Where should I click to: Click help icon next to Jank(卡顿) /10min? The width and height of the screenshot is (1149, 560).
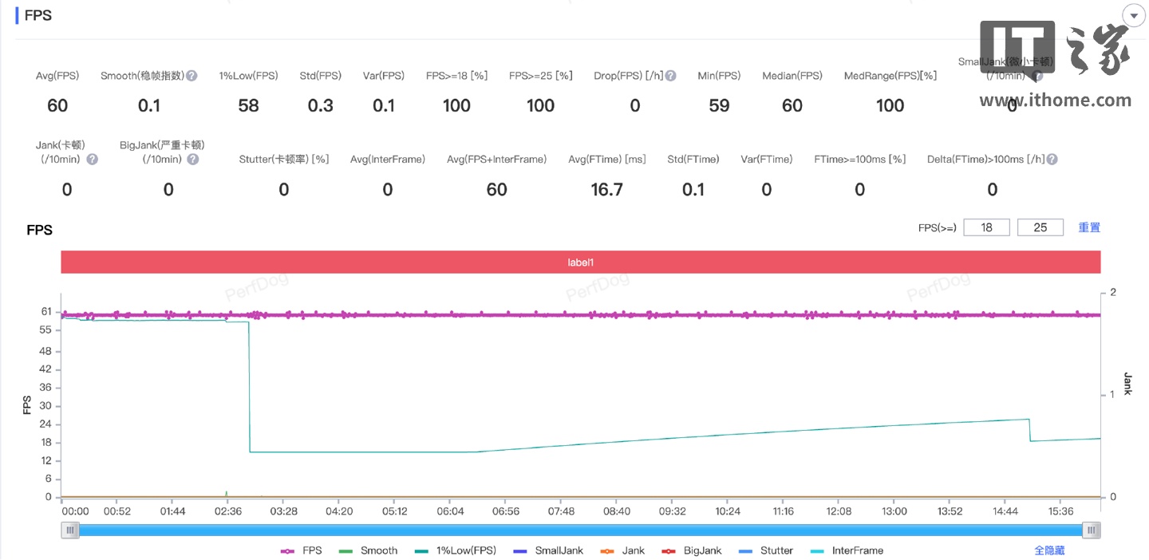coord(93,160)
